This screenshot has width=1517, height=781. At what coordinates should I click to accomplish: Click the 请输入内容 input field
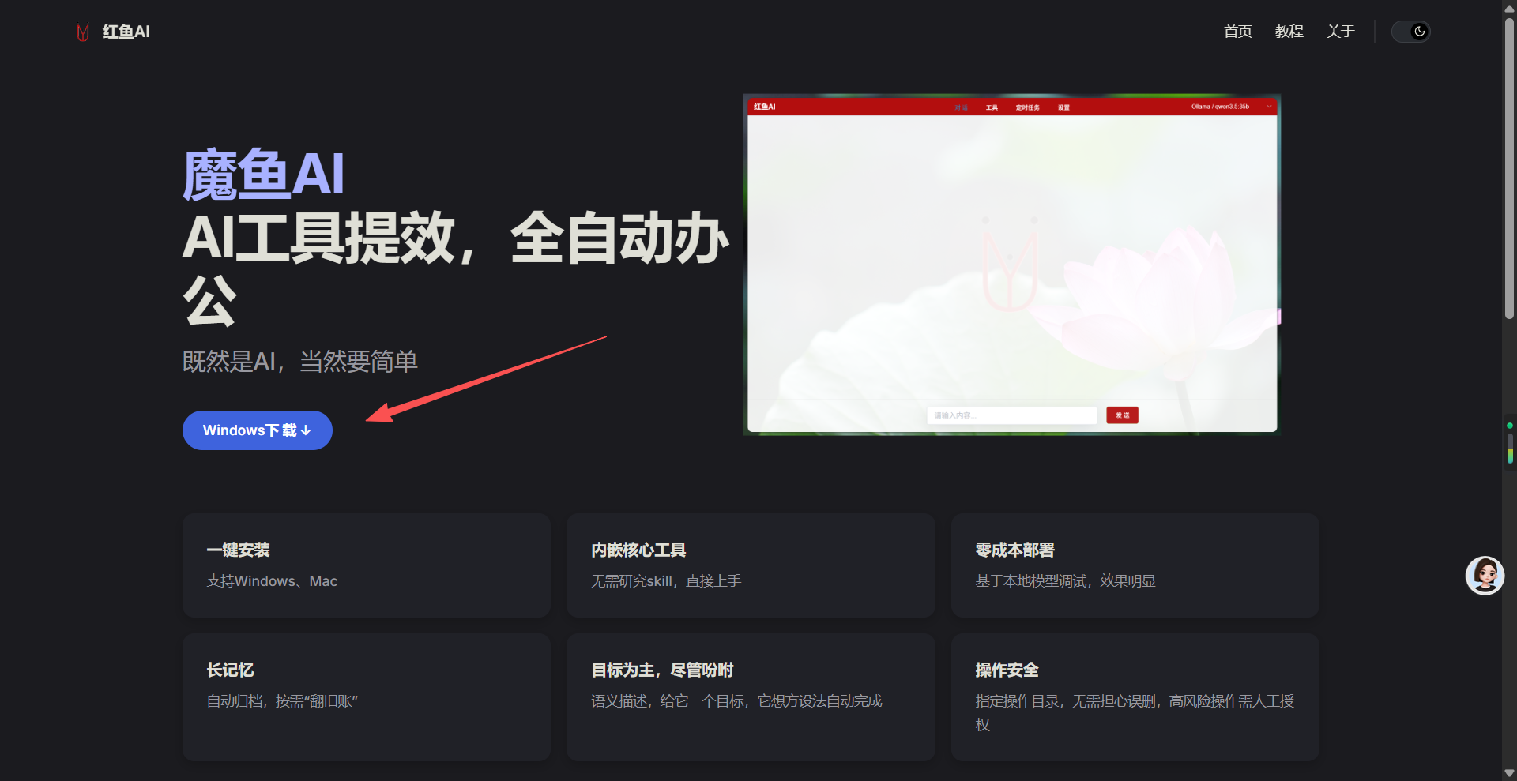pos(1011,415)
